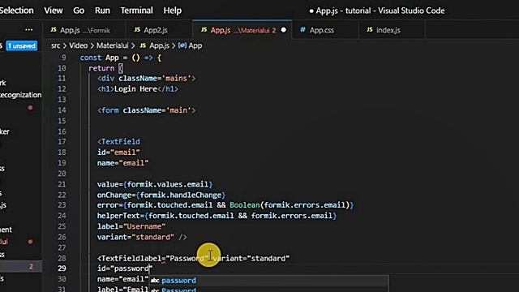Click CSS hash icon on App.css tab
This screenshot has height=292, width=519.
[302, 30]
